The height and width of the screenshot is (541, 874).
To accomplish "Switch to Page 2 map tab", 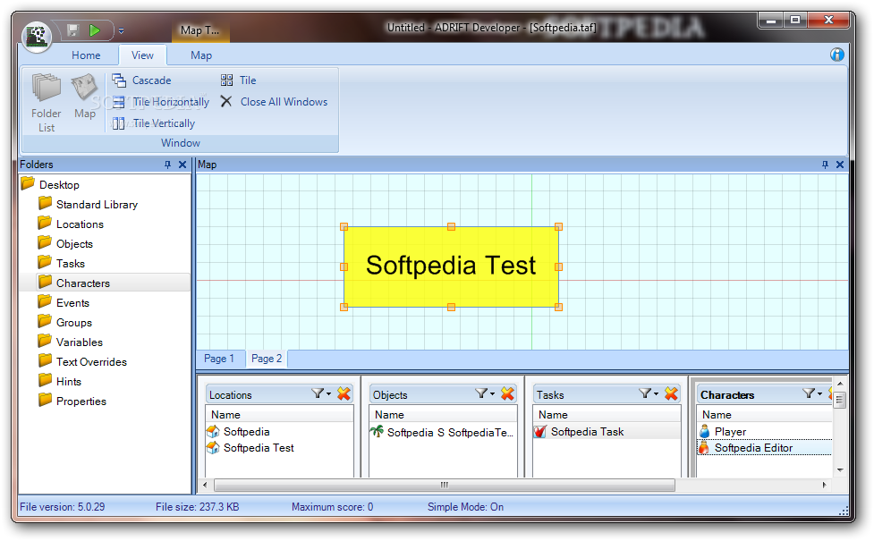I will 267,359.
